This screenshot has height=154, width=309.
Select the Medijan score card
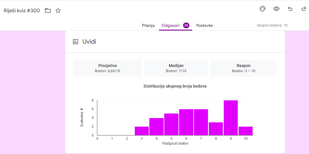coord(176,68)
